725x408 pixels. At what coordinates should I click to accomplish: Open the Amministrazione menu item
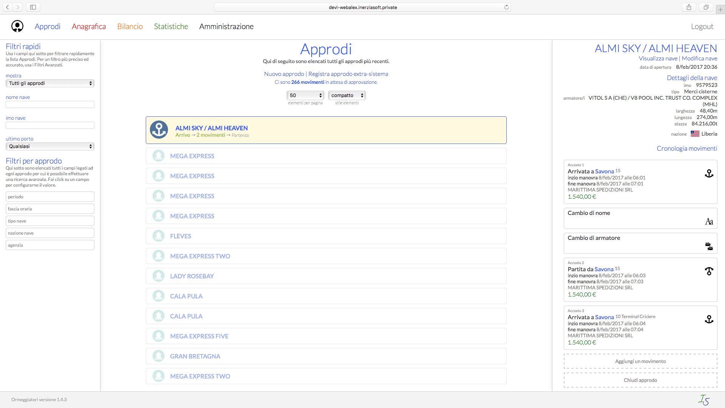226,26
